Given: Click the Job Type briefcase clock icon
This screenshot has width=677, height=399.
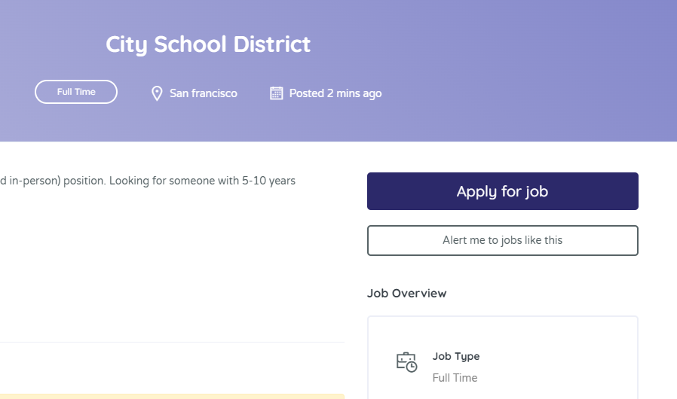Looking at the screenshot, I should click(406, 362).
